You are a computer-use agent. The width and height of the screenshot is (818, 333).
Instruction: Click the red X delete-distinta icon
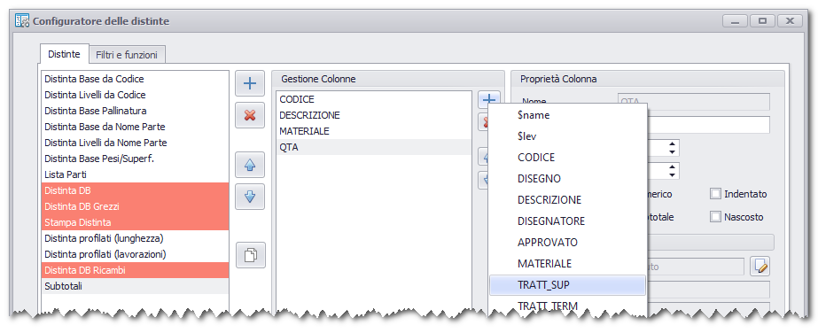click(250, 115)
